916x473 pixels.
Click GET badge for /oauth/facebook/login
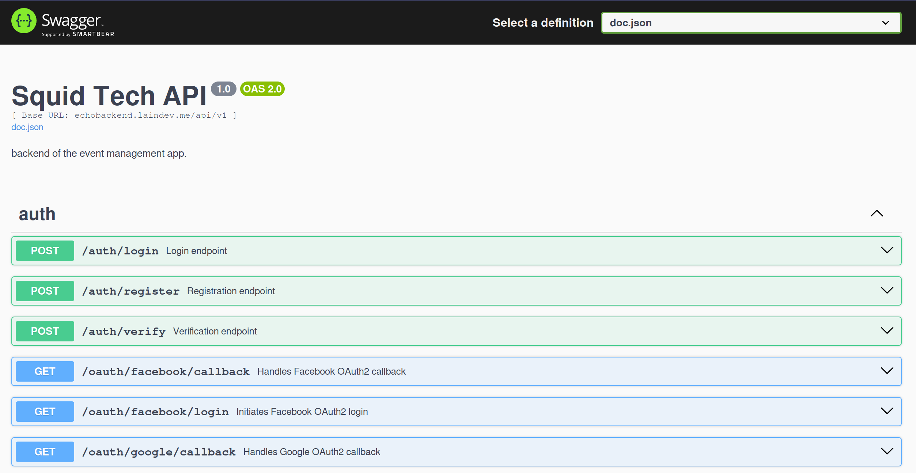point(45,412)
